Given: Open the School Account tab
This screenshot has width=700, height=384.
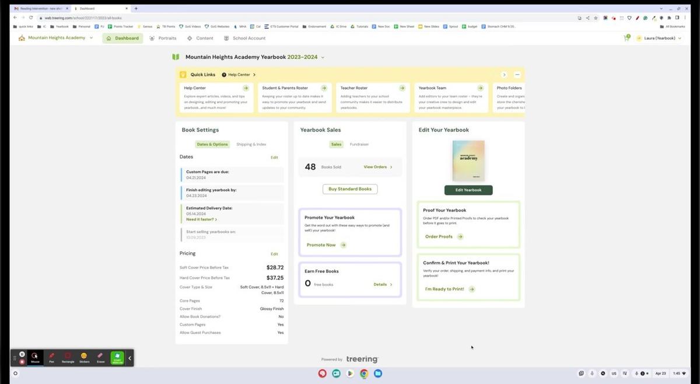Looking at the screenshot, I should coord(244,38).
